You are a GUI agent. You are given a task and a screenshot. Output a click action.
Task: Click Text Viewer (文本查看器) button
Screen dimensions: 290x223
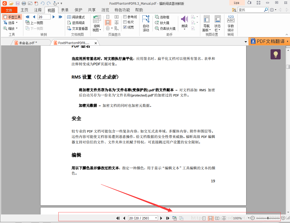click(77, 29)
